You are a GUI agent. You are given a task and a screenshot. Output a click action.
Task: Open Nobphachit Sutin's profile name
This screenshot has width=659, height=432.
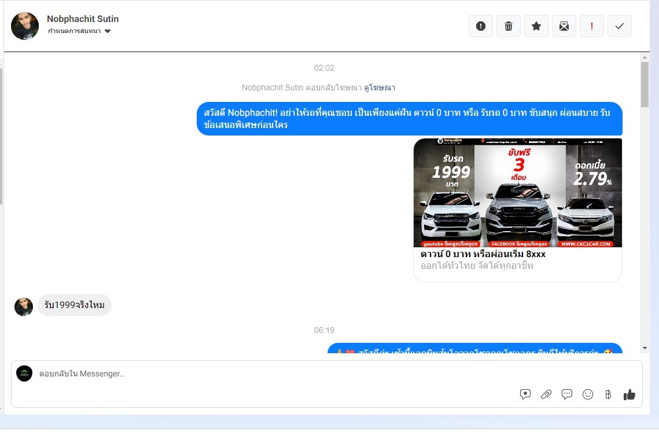[83, 19]
